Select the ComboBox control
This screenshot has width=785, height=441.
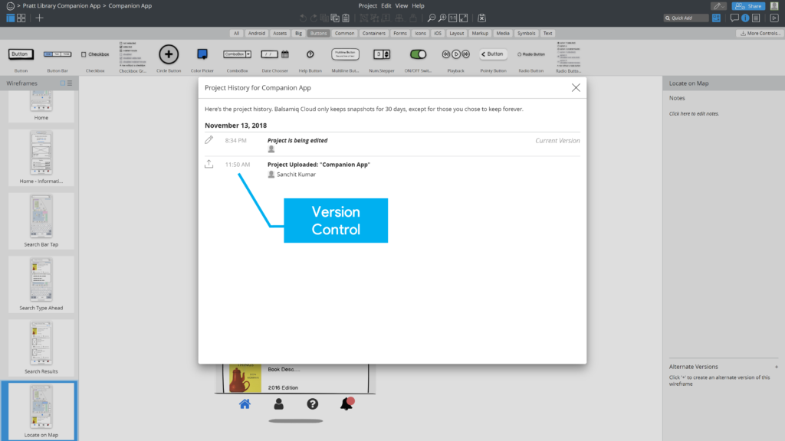(236, 54)
